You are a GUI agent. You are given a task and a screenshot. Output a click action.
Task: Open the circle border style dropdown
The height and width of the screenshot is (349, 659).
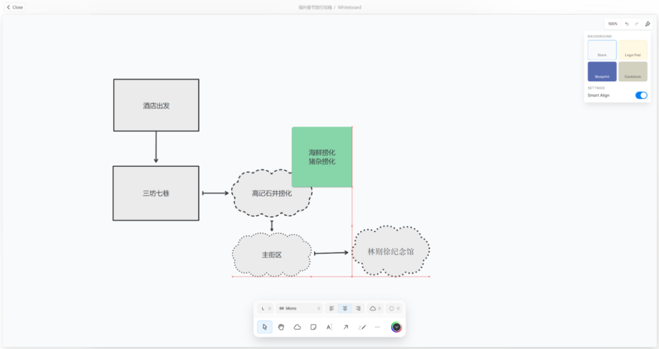pyautogui.click(x=394, y=308)
